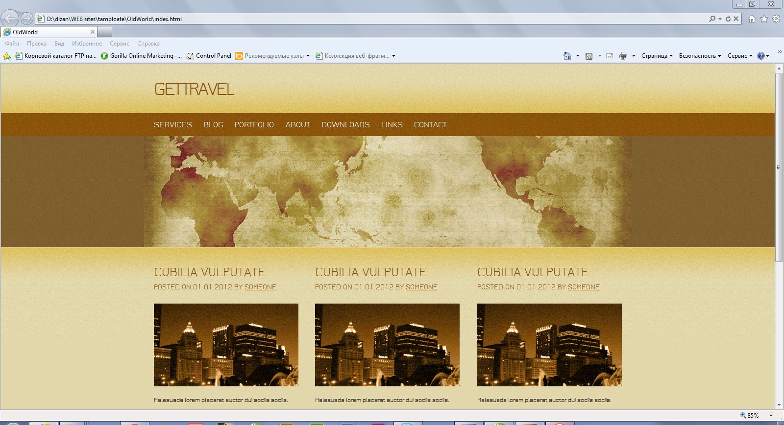Click the command bar Home page icon
This screenshot has height=425, width=784.
(567, 56)
